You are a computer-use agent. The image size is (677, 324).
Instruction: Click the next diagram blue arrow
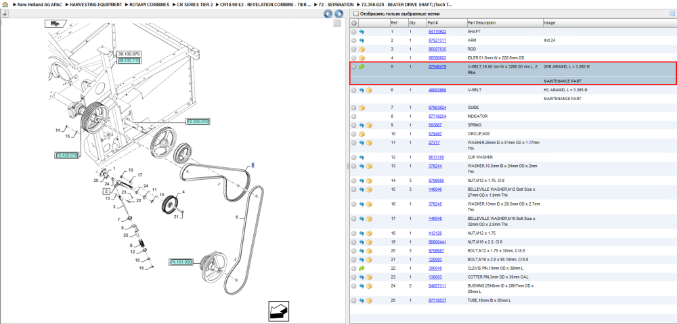[x=339, y=14]
